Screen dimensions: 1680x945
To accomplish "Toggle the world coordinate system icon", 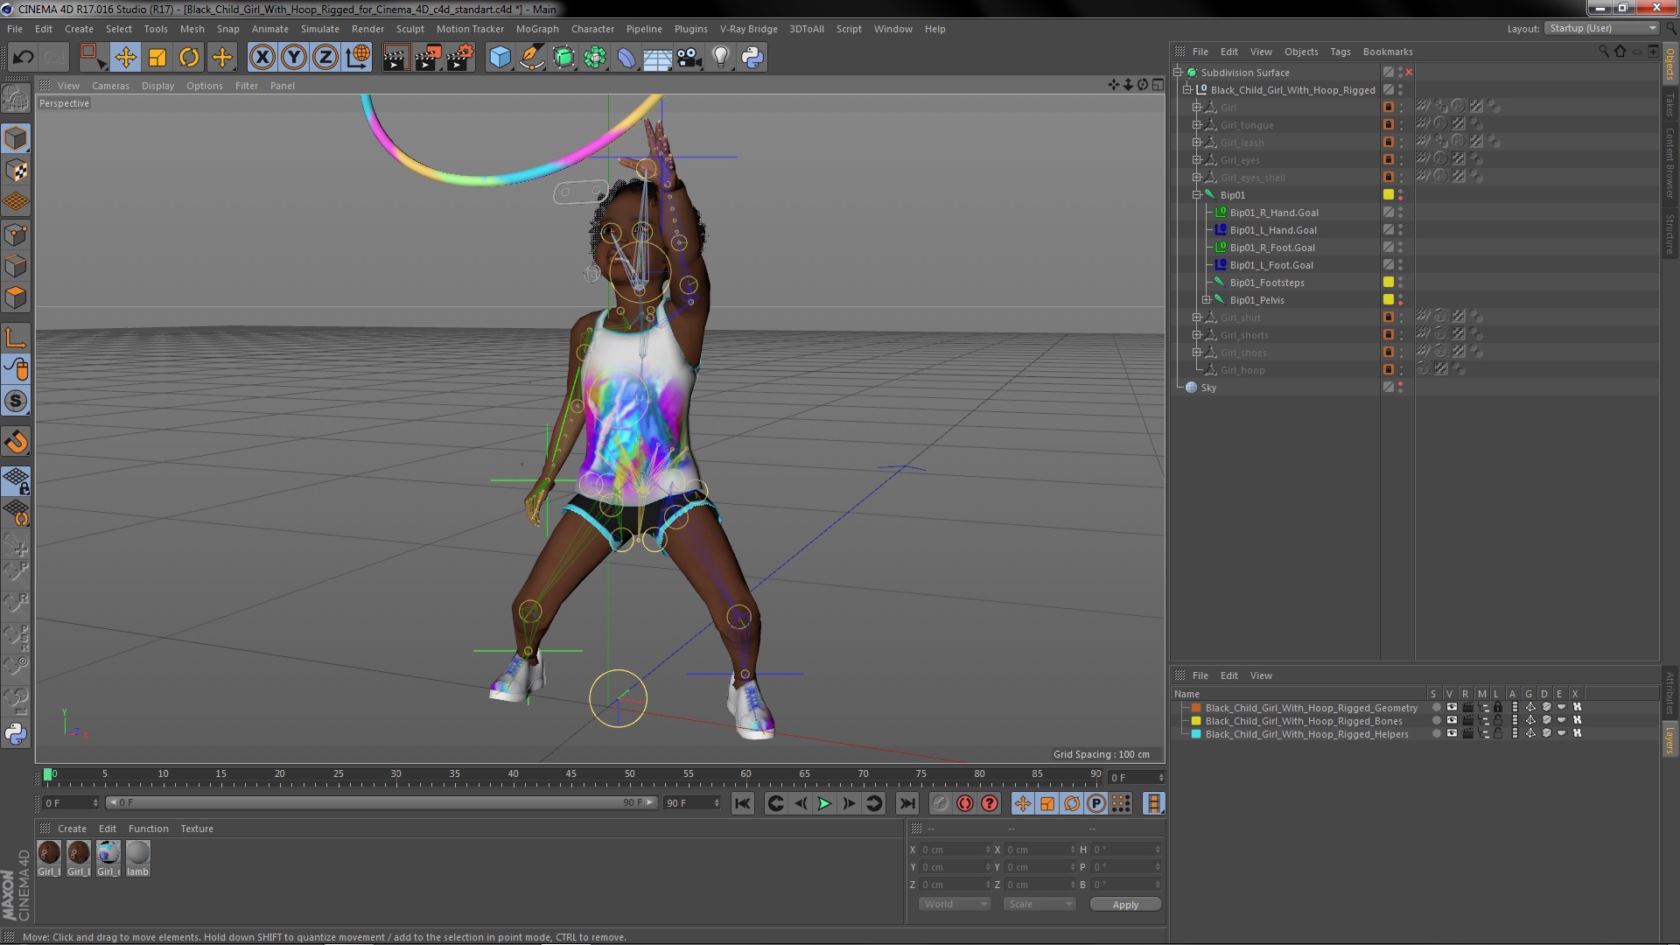I will (x=358, y=58).
